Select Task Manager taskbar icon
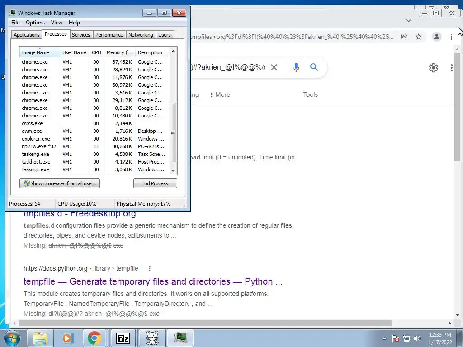Image resolution: width=463 pixels, height=347 pixels. (180, 338)
